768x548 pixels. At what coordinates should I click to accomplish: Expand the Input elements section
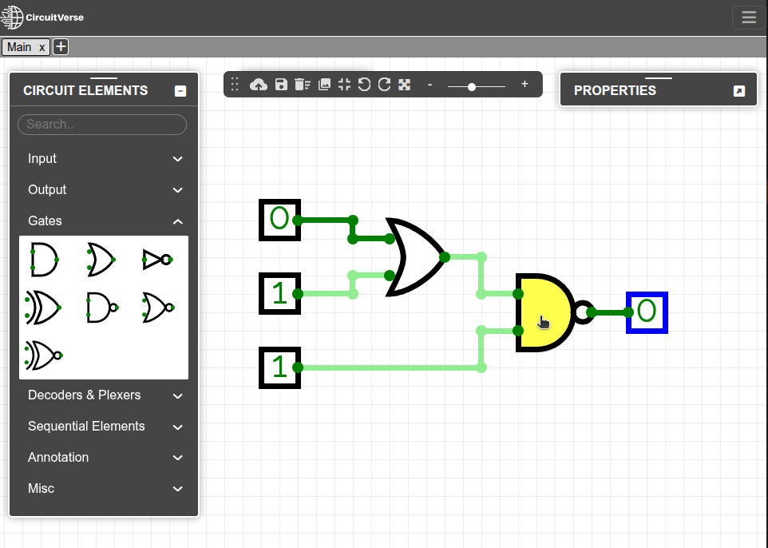tap(104, 159)
